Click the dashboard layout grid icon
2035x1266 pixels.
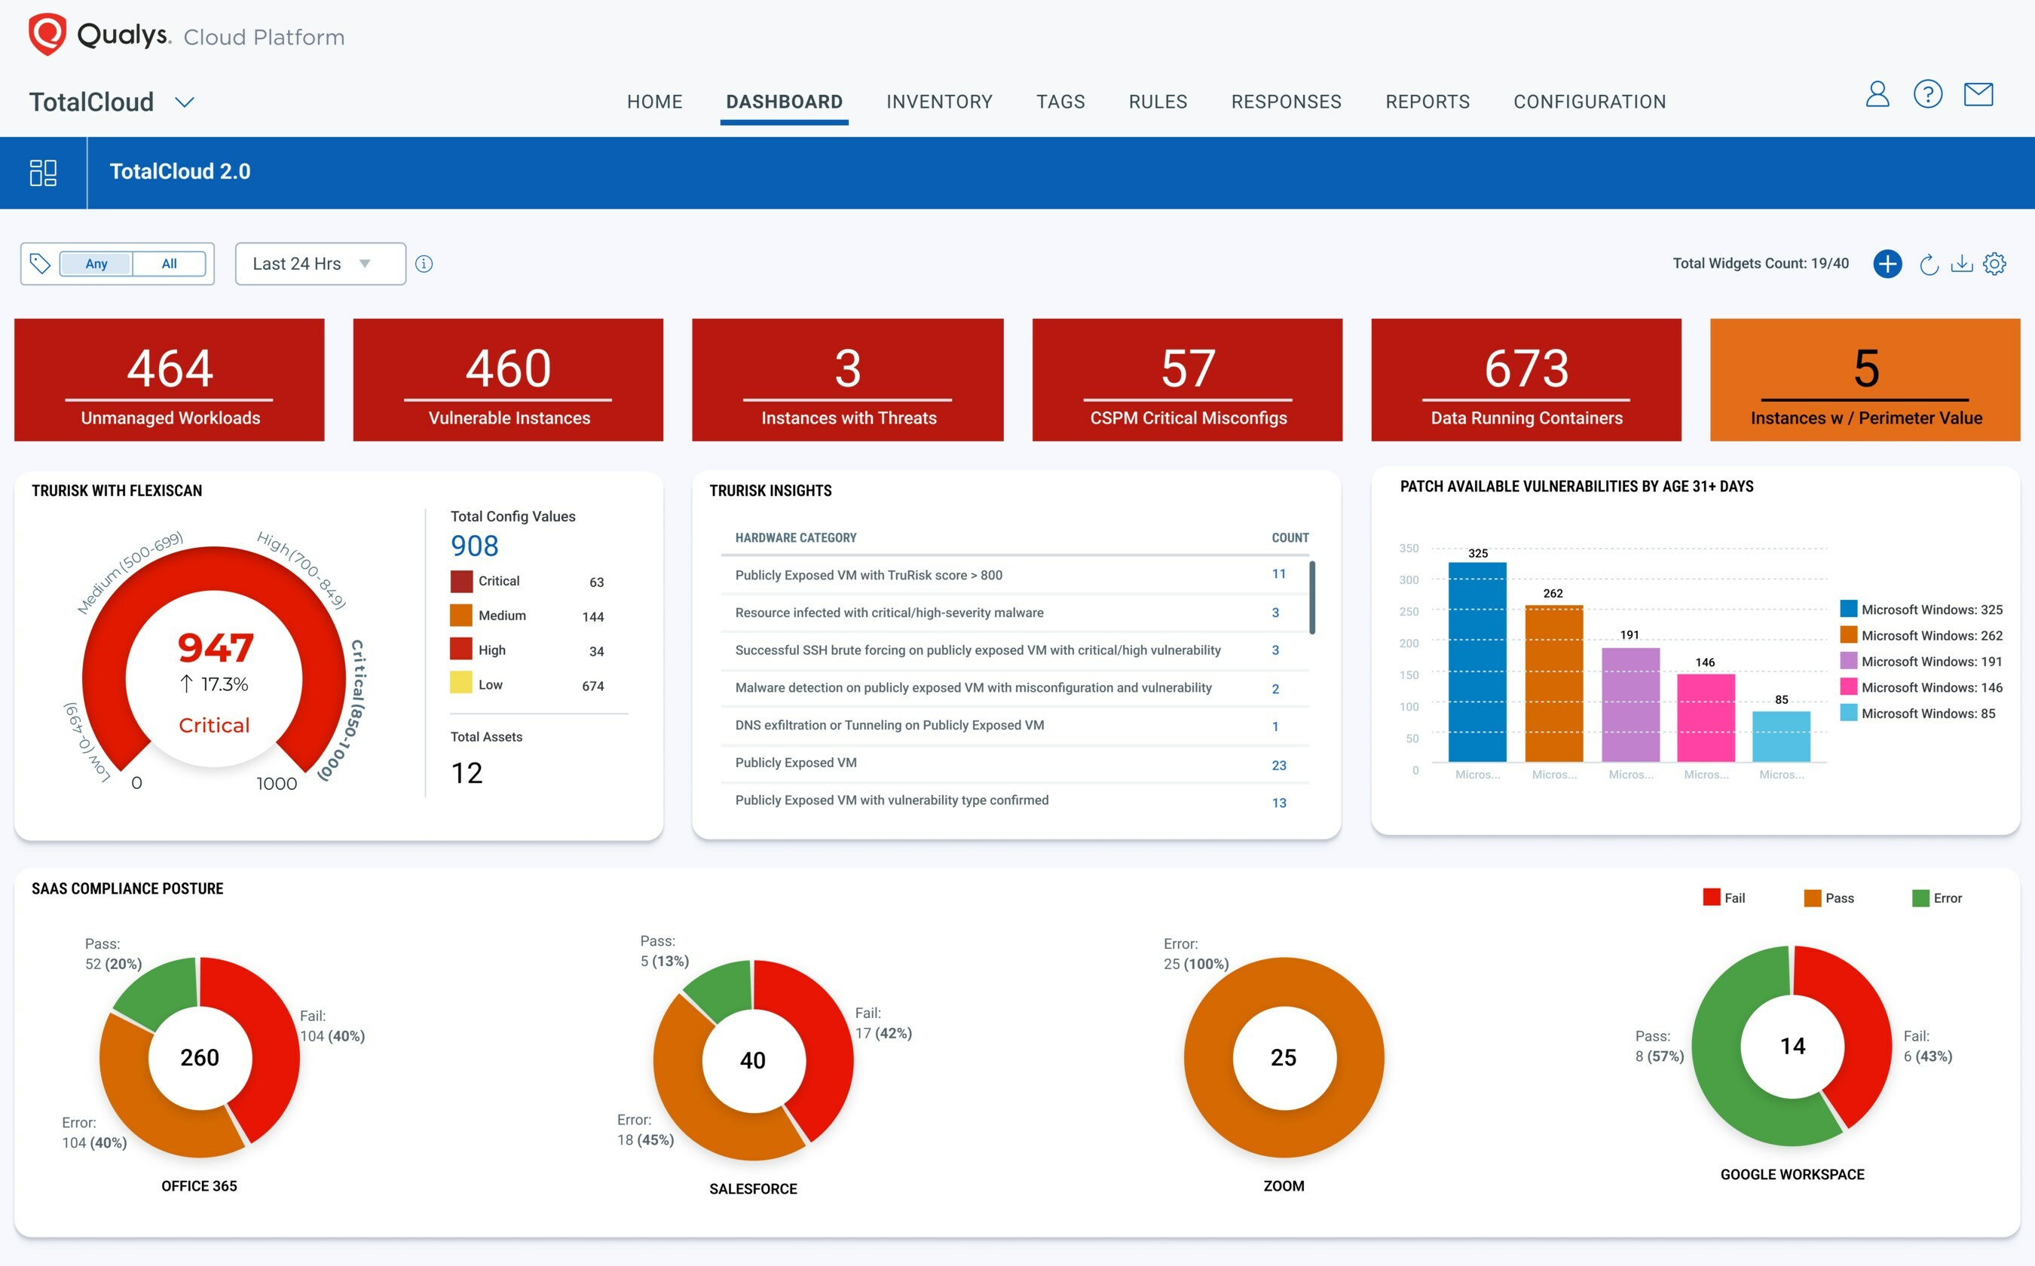(x=43, y=173)
